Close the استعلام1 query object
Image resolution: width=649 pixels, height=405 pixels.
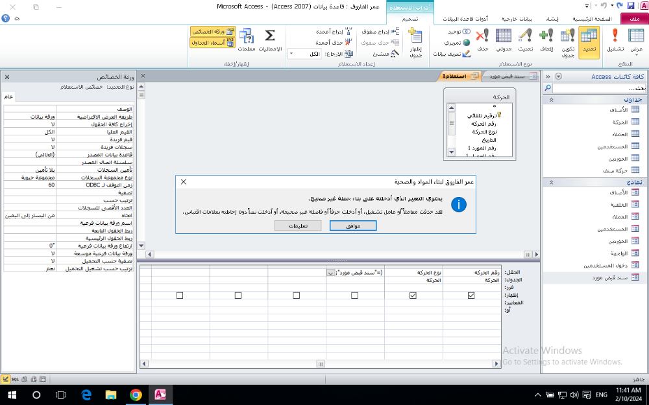(143, 76)
